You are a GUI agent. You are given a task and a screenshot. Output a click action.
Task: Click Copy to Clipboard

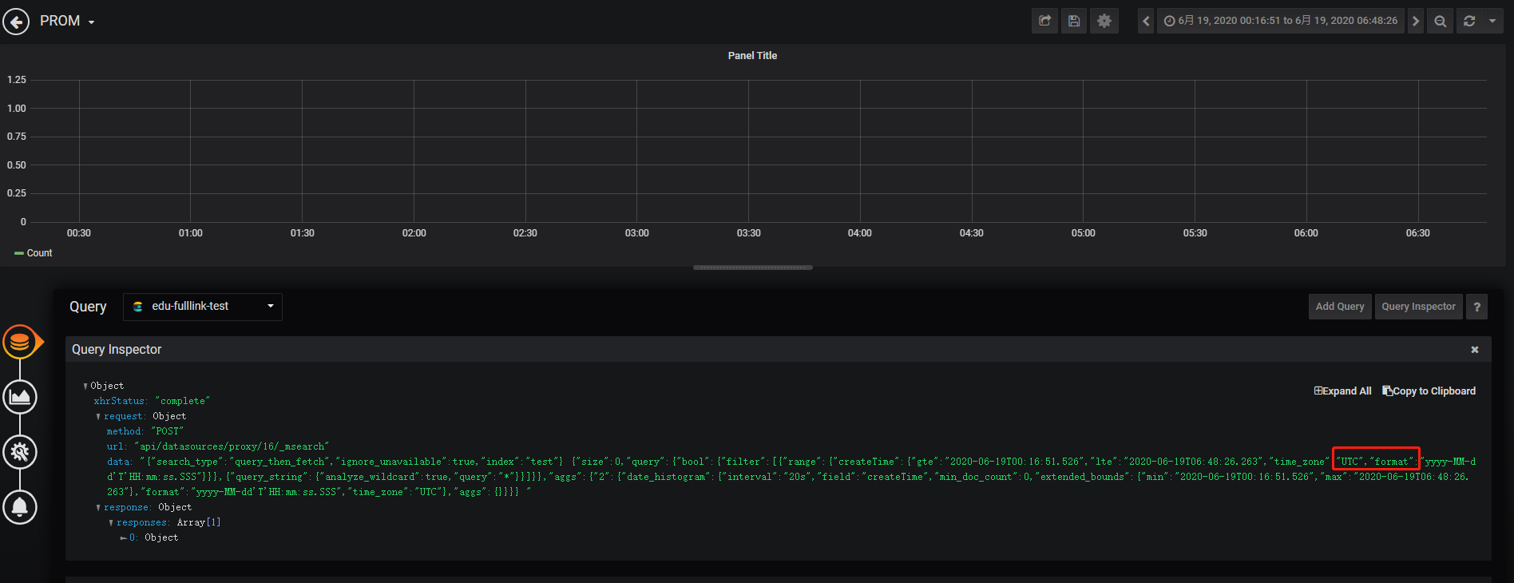[1429, 391]
